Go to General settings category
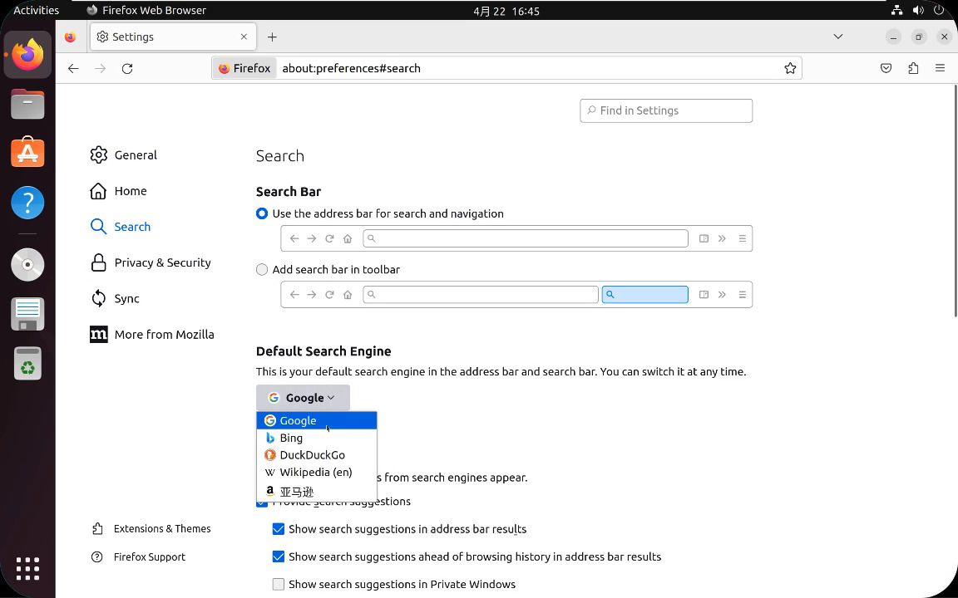This screenshot has height=598, width=958. 135,155
